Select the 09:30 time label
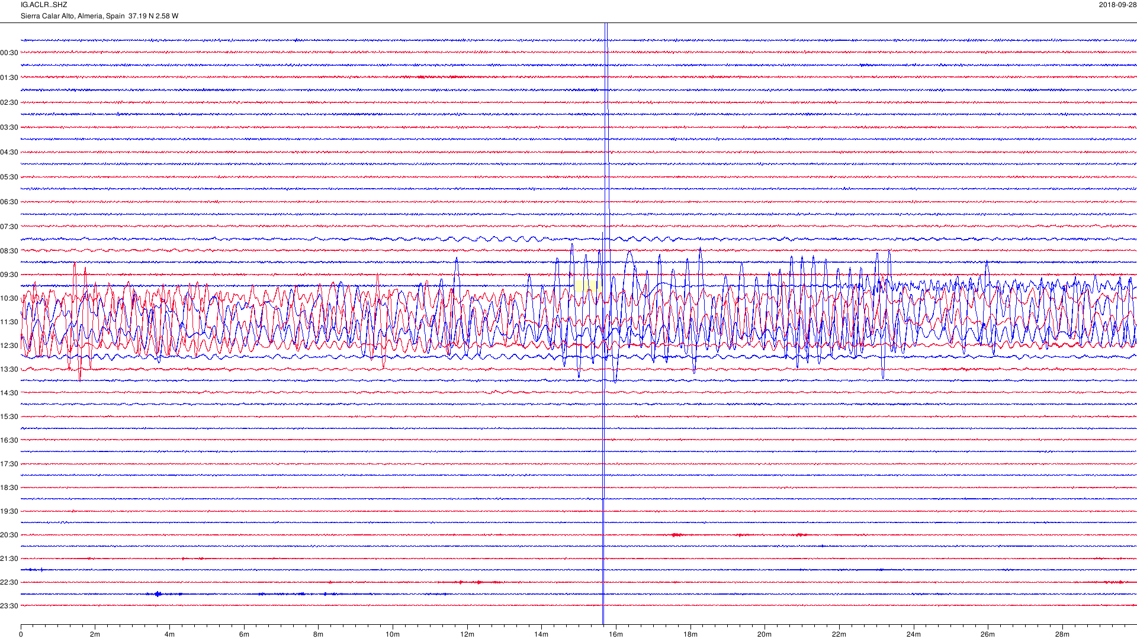The image size is (1137, 639). tap(9, 275)
